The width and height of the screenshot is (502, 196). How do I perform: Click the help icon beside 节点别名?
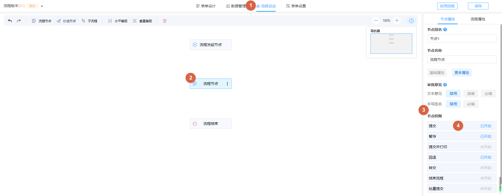(445, 30)
